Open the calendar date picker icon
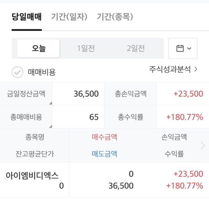Viewport: 209px width, 209px height. [x=180, y=49]
